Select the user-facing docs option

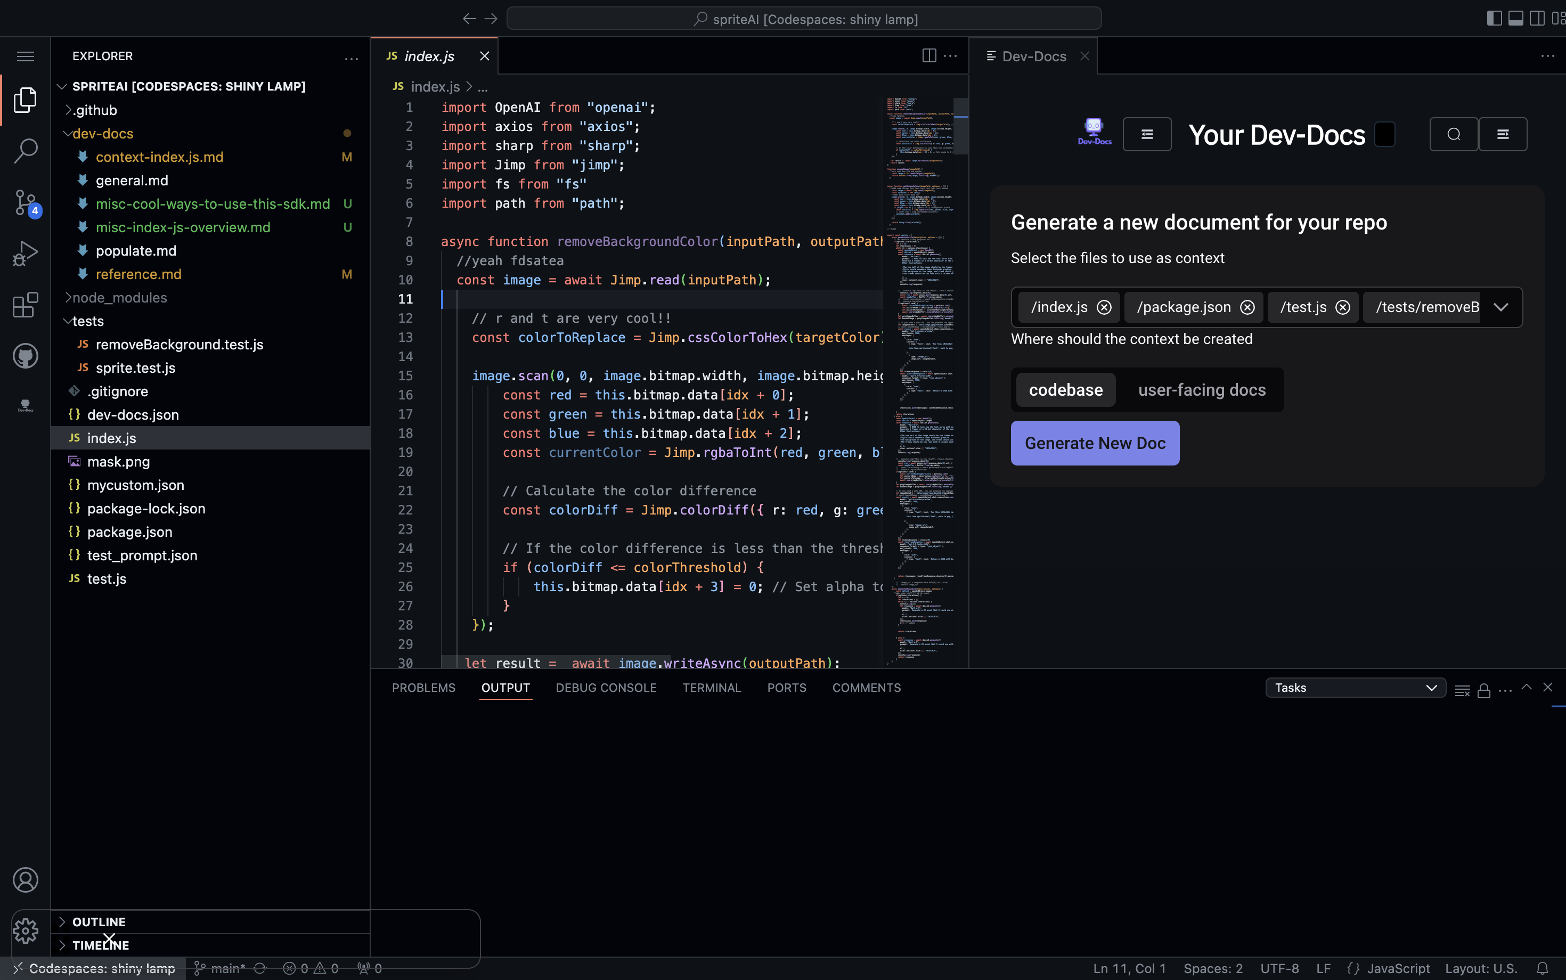[x=1202, y=390]
